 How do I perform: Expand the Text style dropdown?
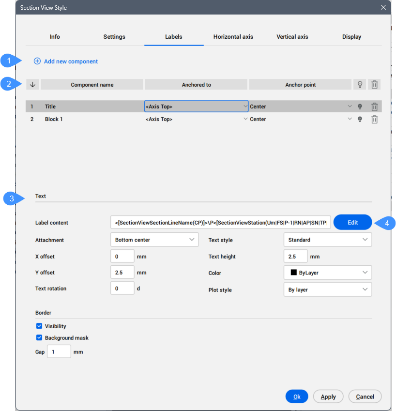coord(327,240)
